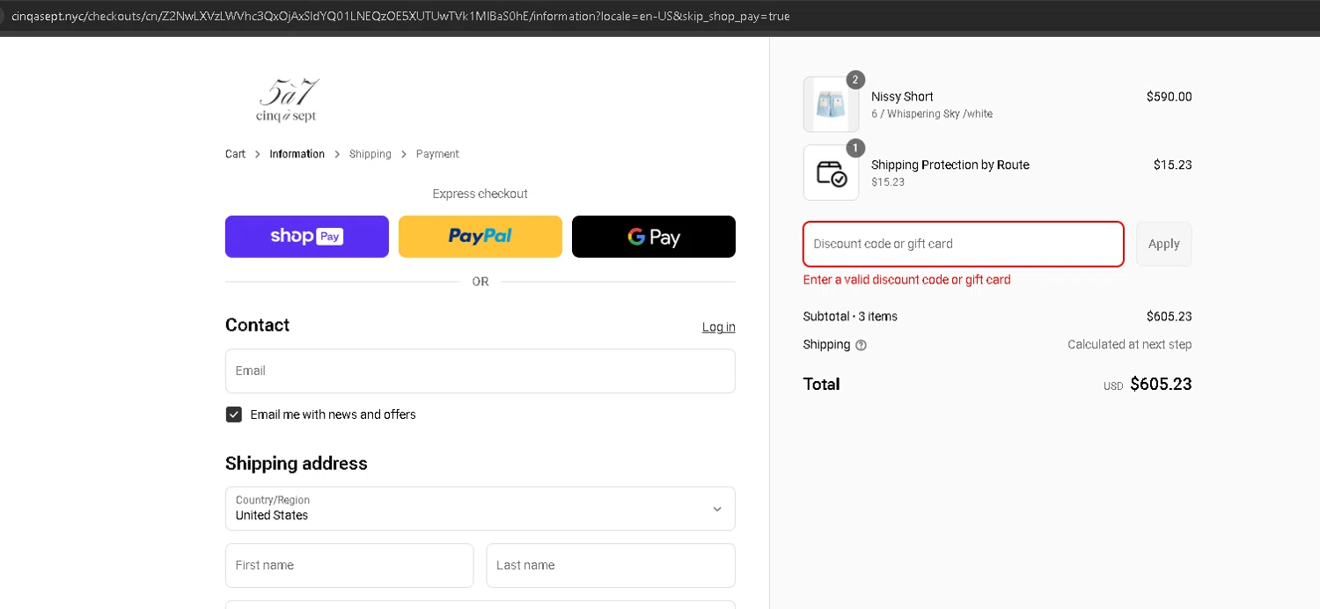Pay with Google Pay

pyautogui.click(x=654, y=237)
